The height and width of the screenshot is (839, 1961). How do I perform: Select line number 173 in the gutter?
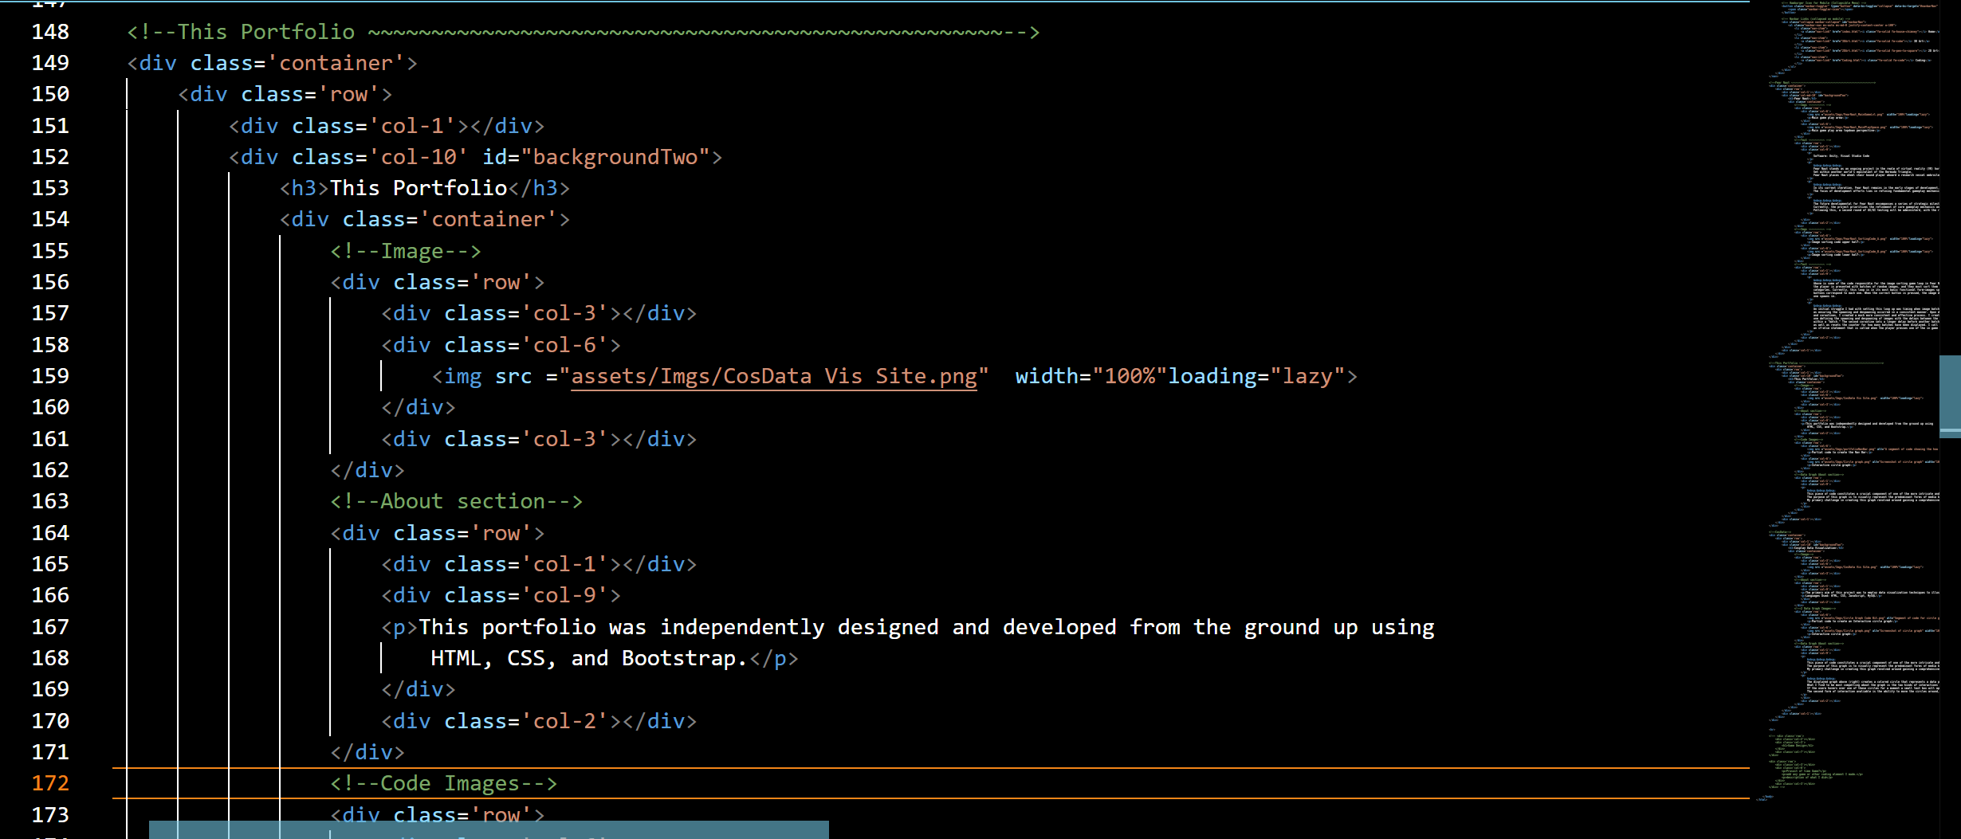[50, 815]
